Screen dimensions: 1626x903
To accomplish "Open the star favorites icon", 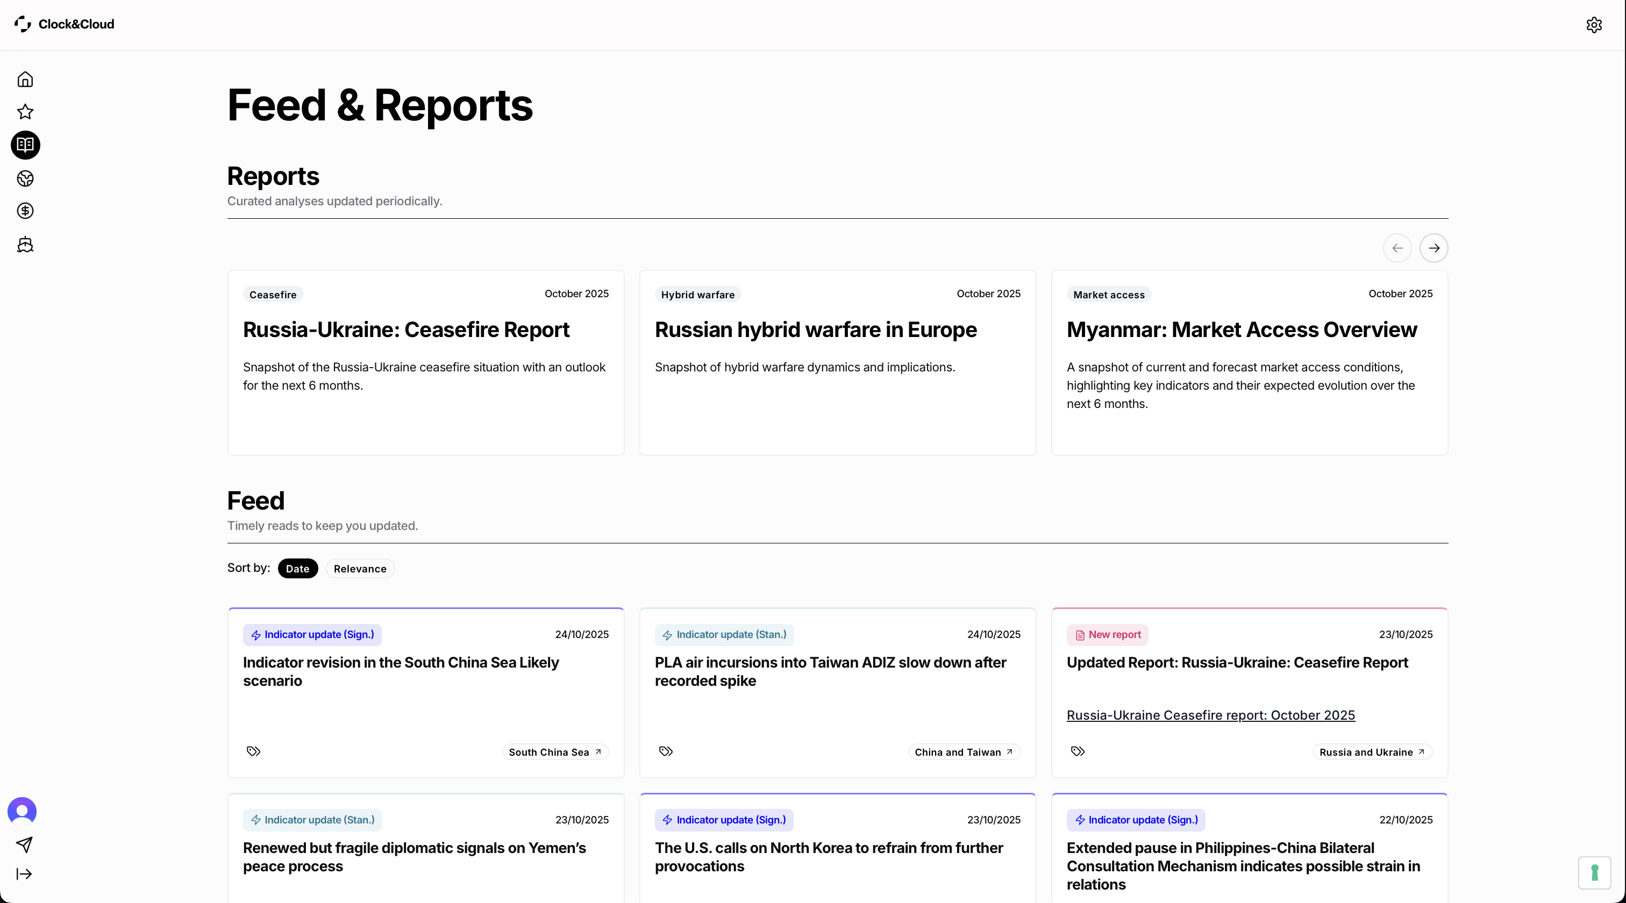I will click(x=25, y=112).
